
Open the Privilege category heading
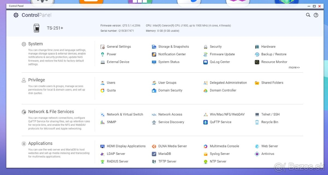click(36, 80)
